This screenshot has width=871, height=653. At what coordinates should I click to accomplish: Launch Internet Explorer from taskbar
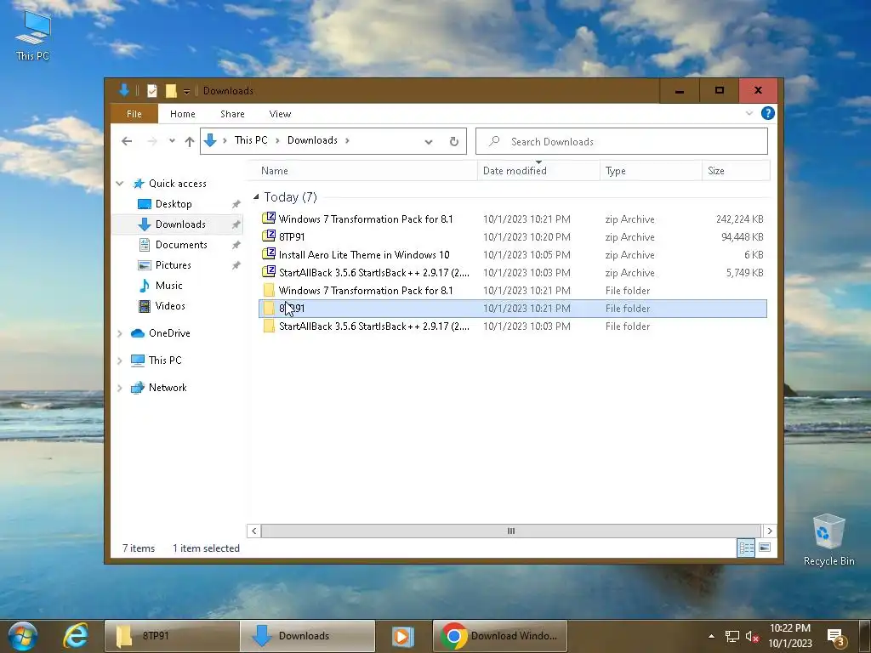pyautogui.click(x=76, y=636)
